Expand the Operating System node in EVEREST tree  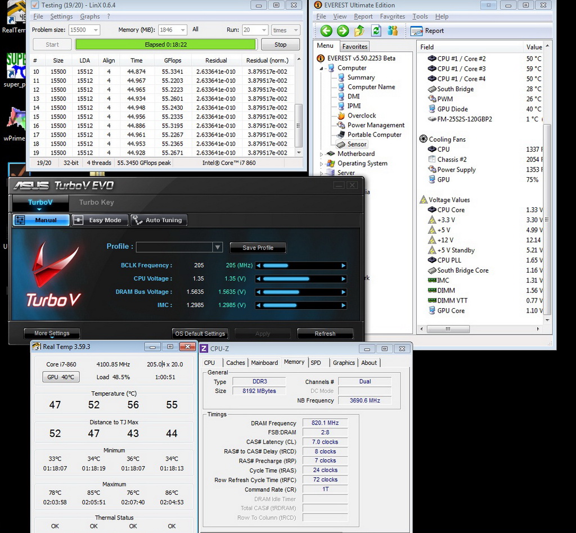click(x=321, y=164)
